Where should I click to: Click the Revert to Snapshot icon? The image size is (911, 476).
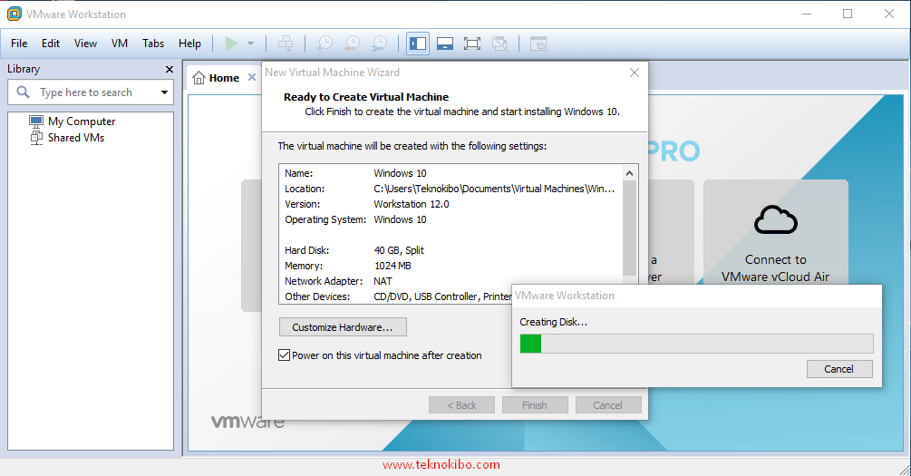[x=352, y=44]
